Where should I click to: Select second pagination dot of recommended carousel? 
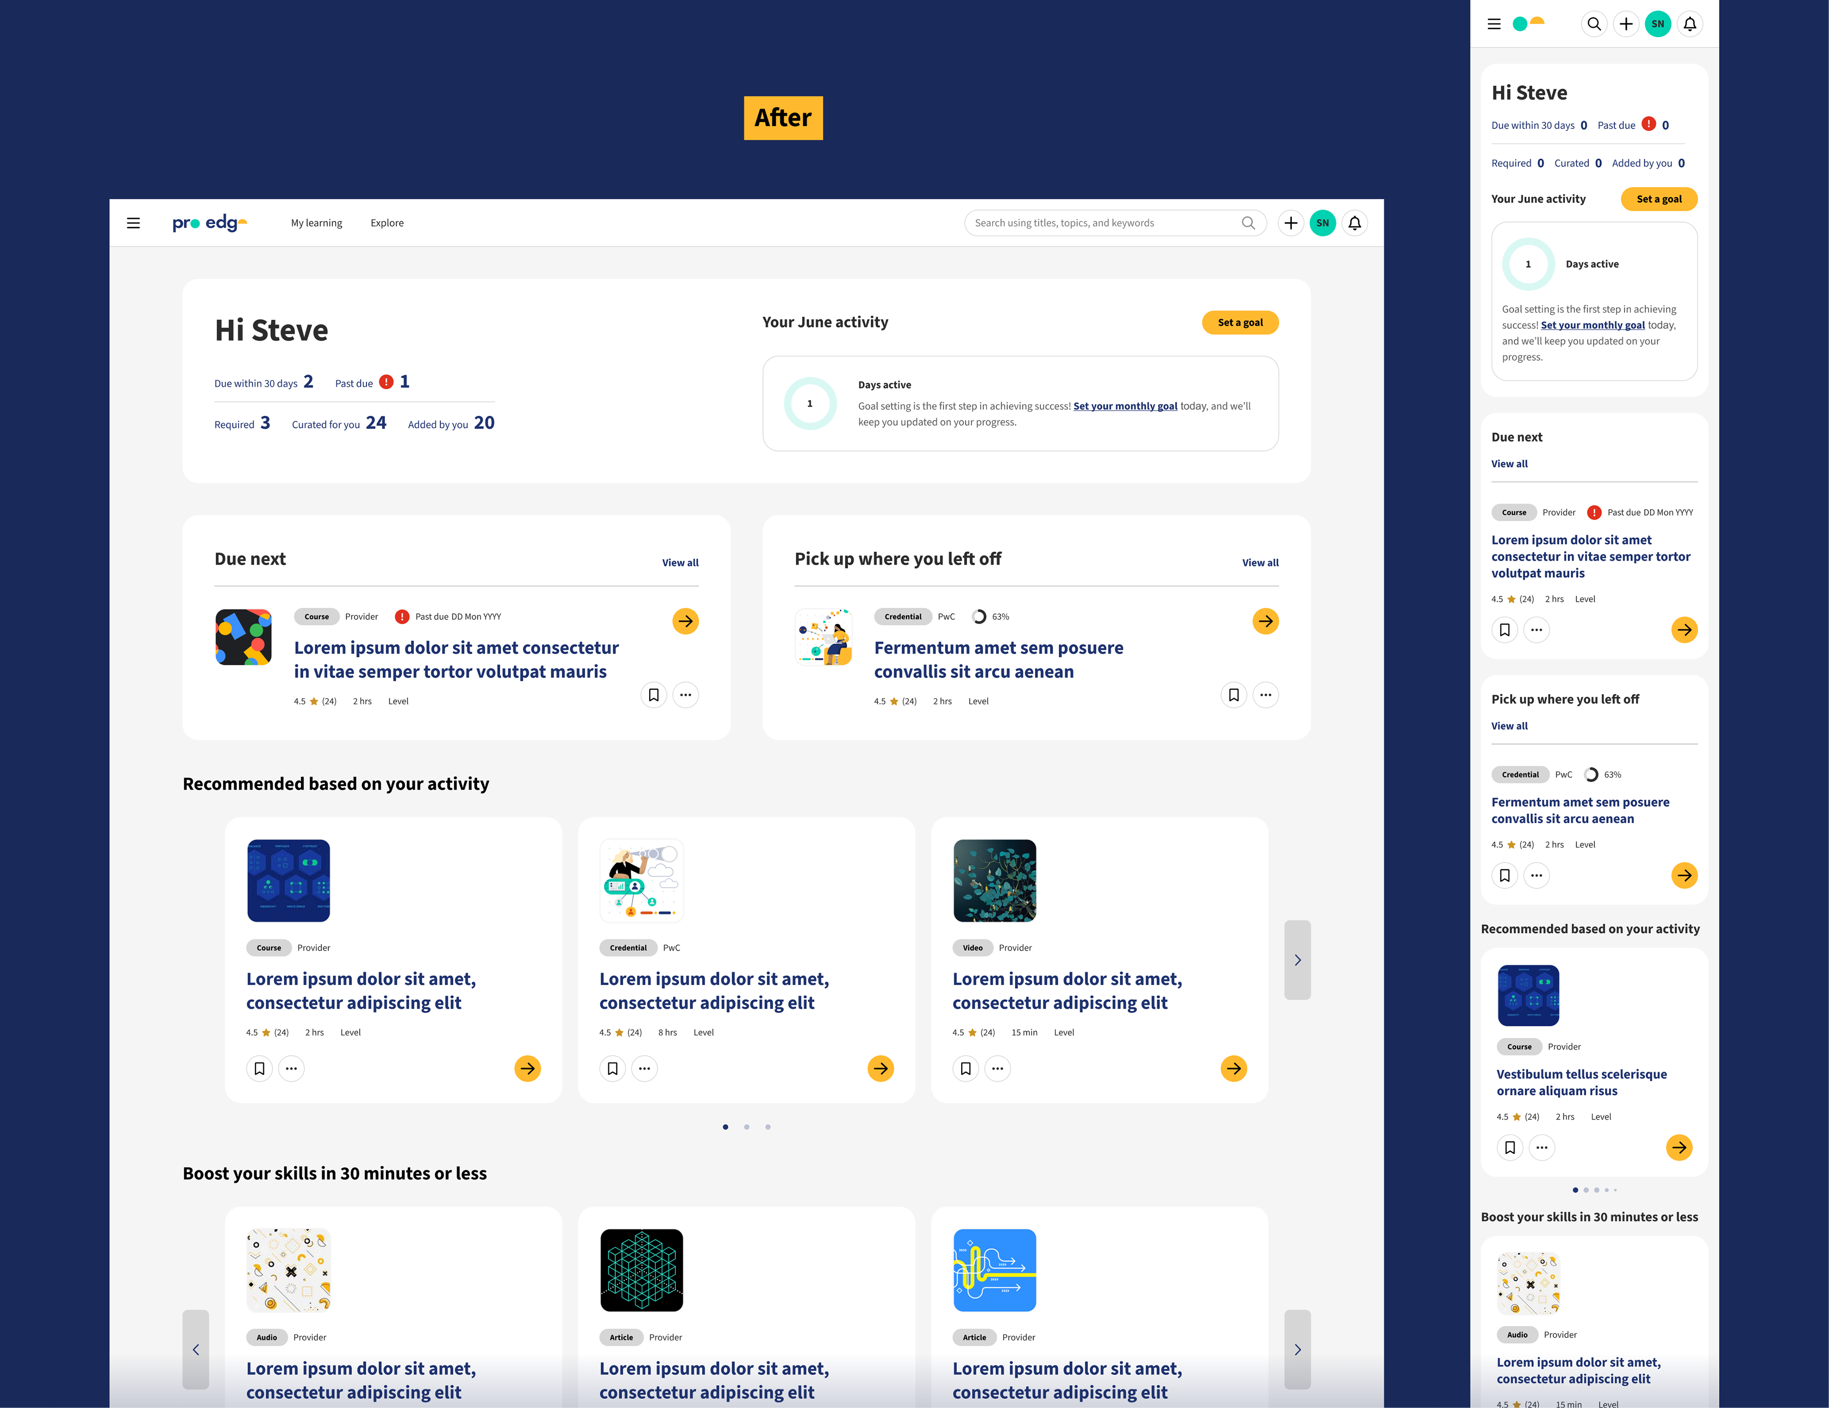coord(746,1126)
